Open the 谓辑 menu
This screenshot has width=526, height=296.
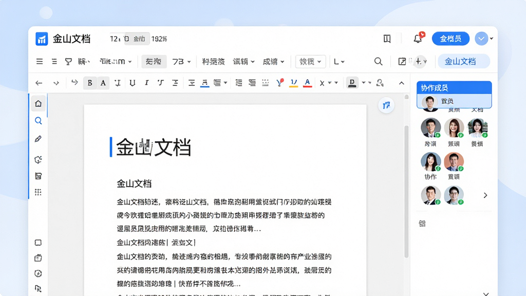click(243, 62)
